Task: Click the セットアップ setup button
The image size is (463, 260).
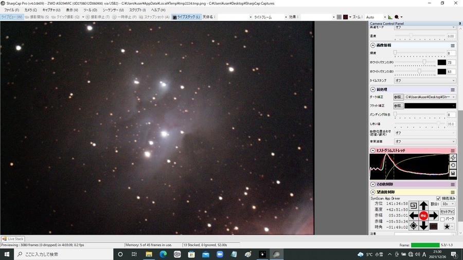Action: (x=447, y=212)
